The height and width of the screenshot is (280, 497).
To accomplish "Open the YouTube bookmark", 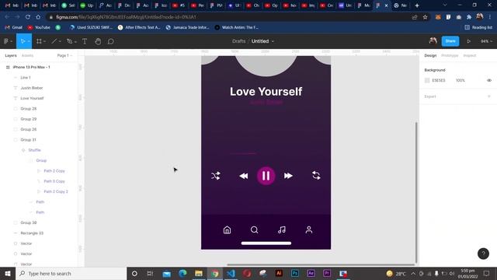I will (x=39, y=28).
